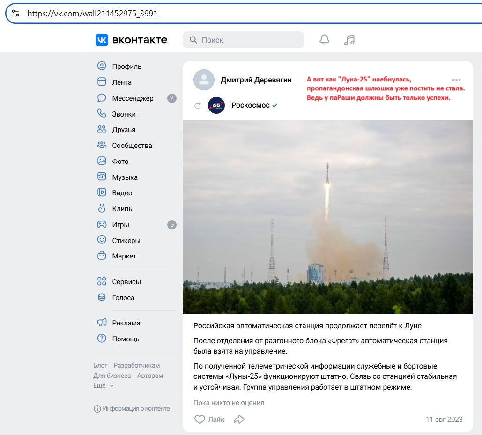Open Информация о контенте link
Image resolution: width=482 pixels, height=435 pixels.
pos(136,409)
